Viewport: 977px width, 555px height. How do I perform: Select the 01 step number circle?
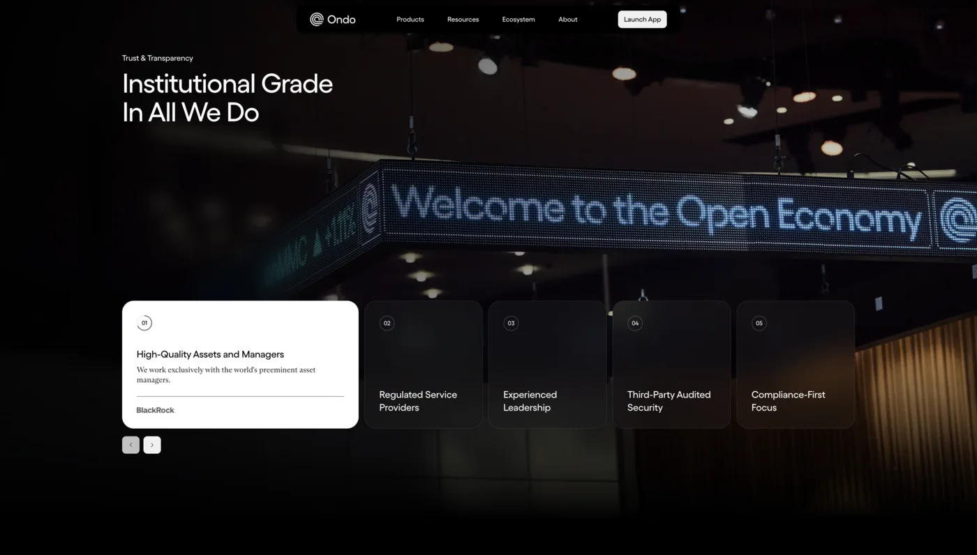144,323
